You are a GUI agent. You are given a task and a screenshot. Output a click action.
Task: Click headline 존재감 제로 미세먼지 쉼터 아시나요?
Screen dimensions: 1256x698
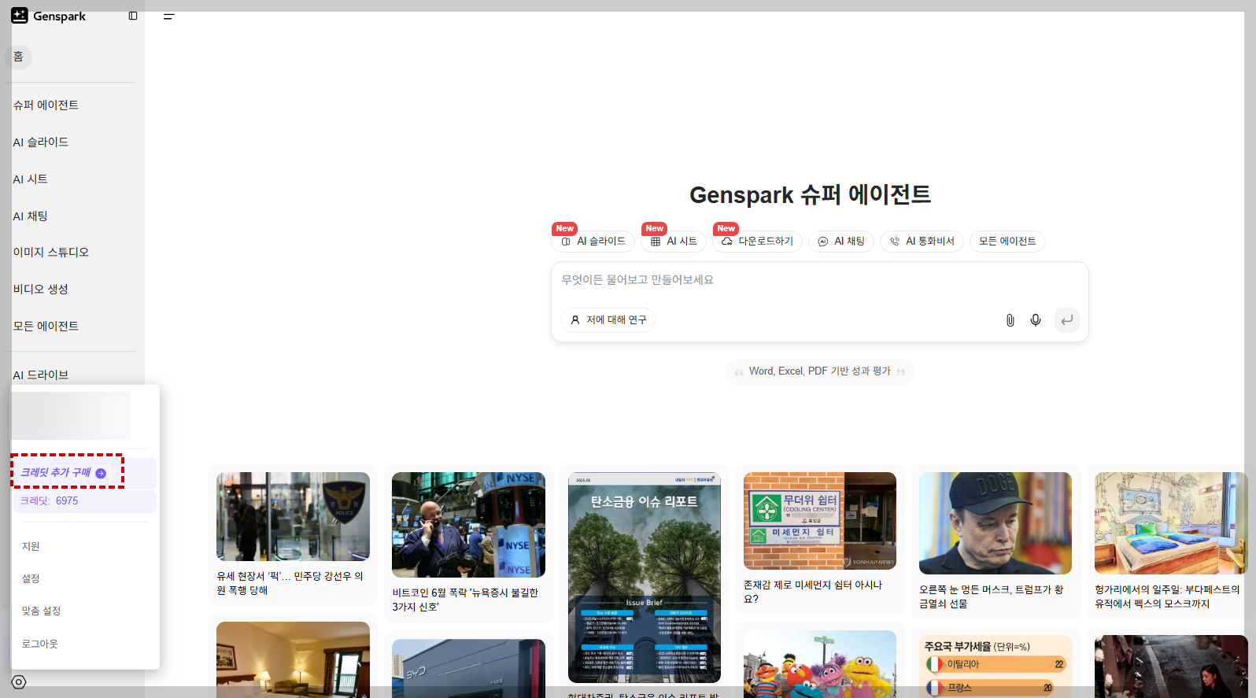coord(813,592)
